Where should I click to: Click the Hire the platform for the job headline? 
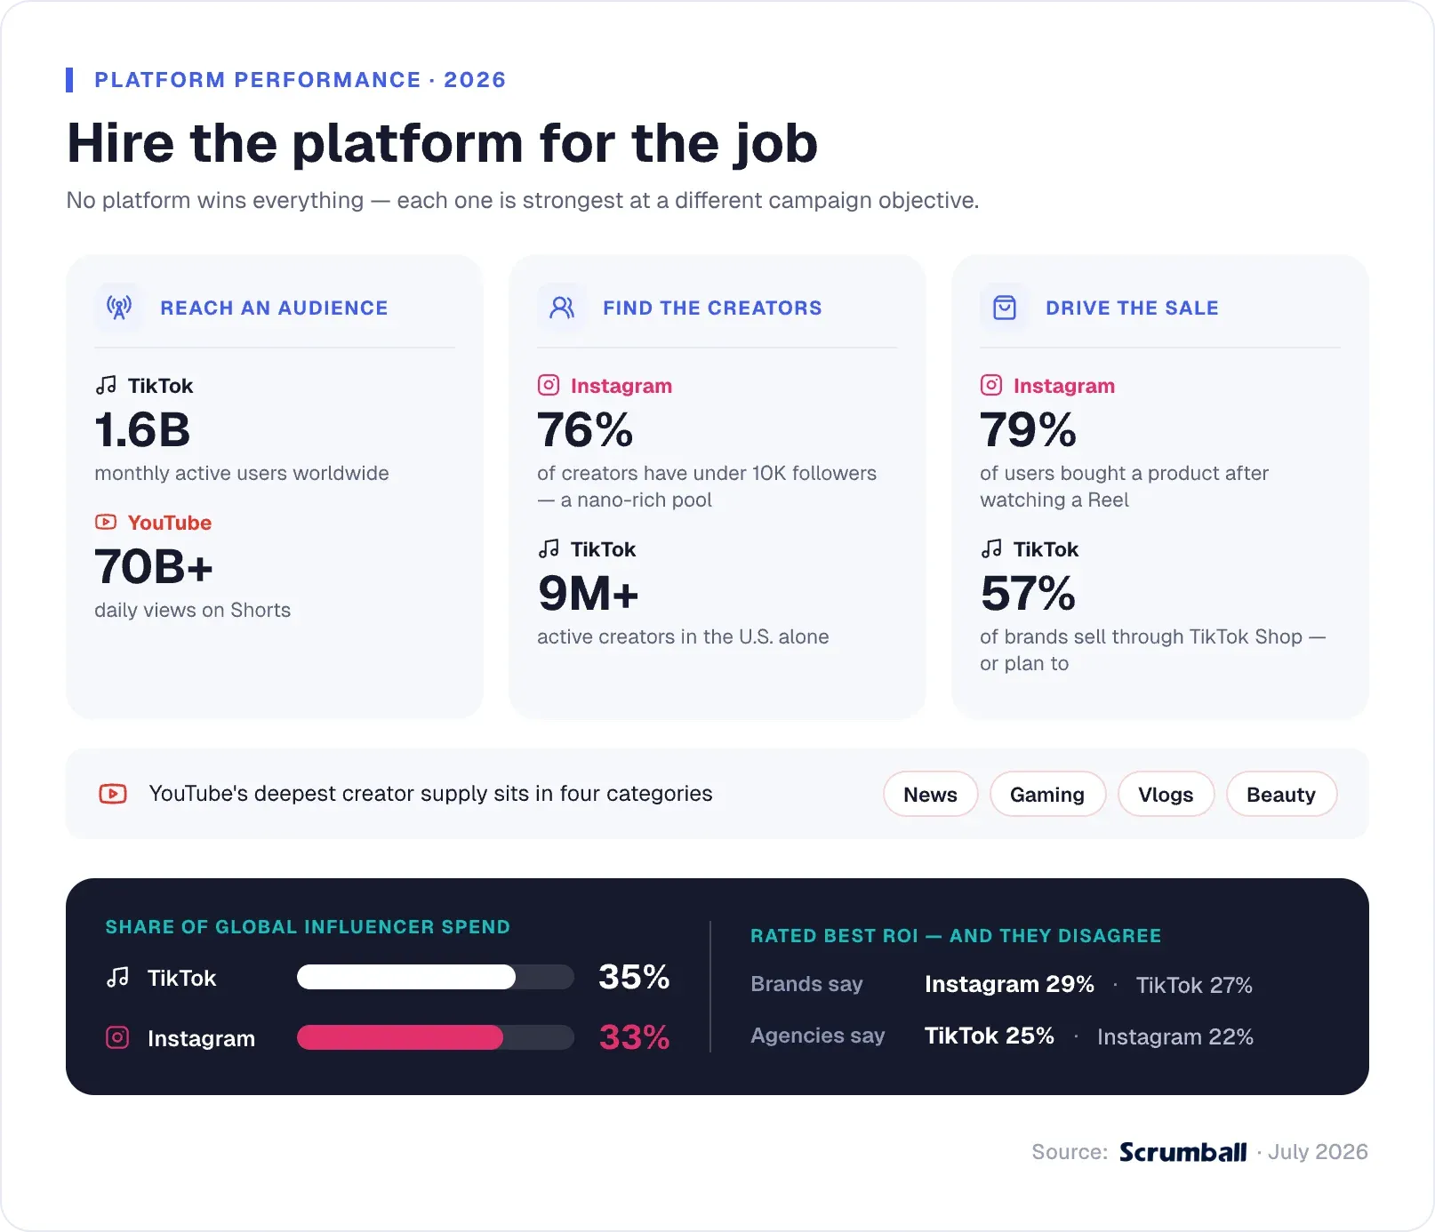coord(442,143)
